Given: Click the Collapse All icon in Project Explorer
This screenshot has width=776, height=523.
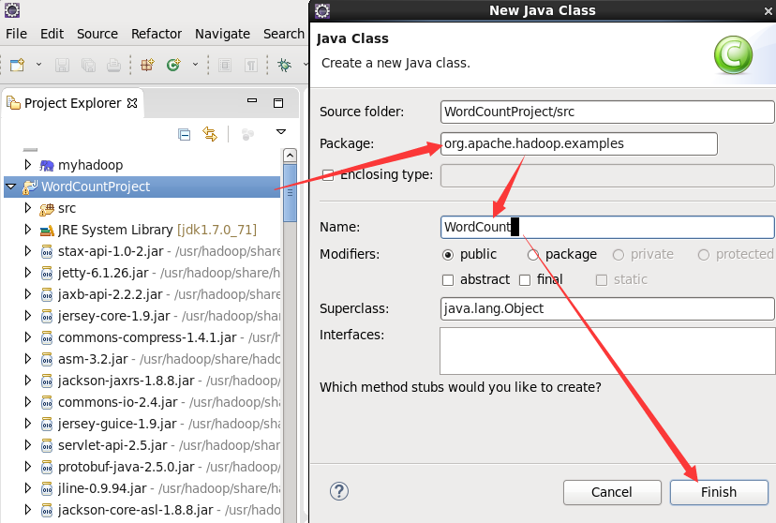Looking at the screenshot, I should pos(184,134).
